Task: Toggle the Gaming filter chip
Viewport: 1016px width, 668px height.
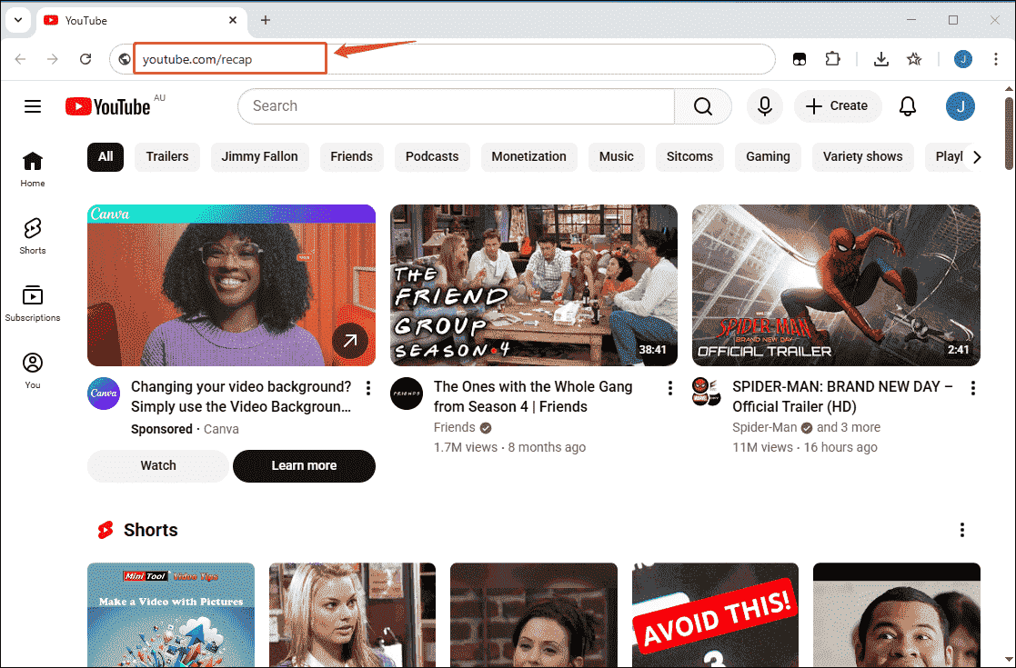Action: tap(767, 156)
